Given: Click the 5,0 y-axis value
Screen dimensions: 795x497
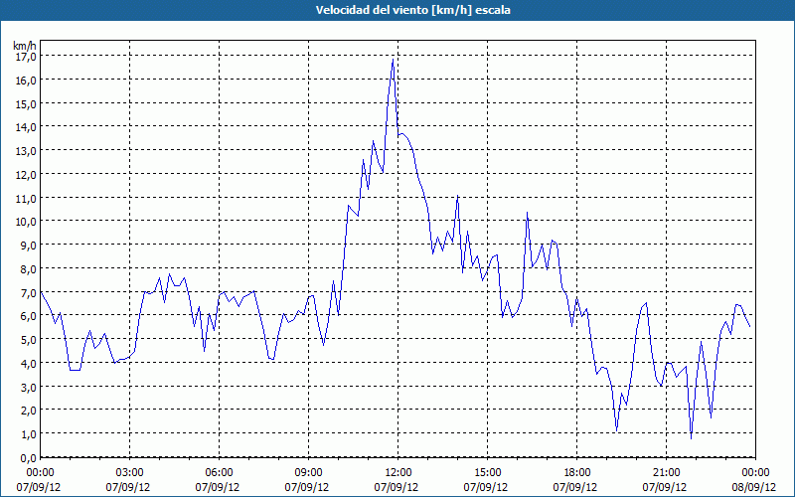Looking at the screenshot, I should pyautogui.click(x=28, y=340).
